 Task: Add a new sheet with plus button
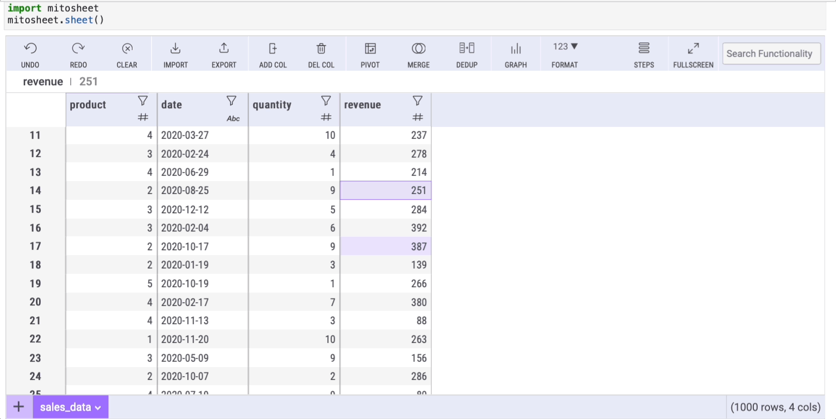(x=19, y=407)
